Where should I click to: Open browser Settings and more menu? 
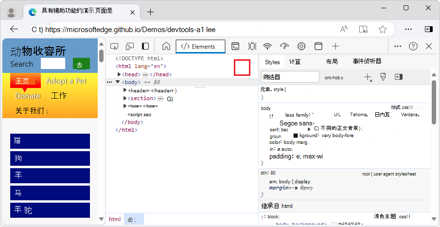click(x=408, y=29)
